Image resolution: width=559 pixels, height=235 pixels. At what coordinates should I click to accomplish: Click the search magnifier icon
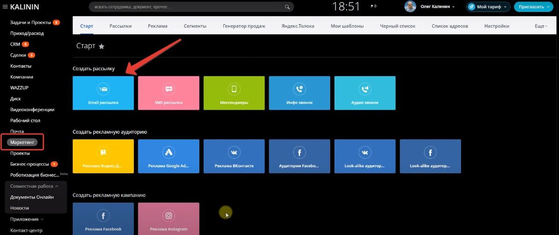(x=288, y=7)
